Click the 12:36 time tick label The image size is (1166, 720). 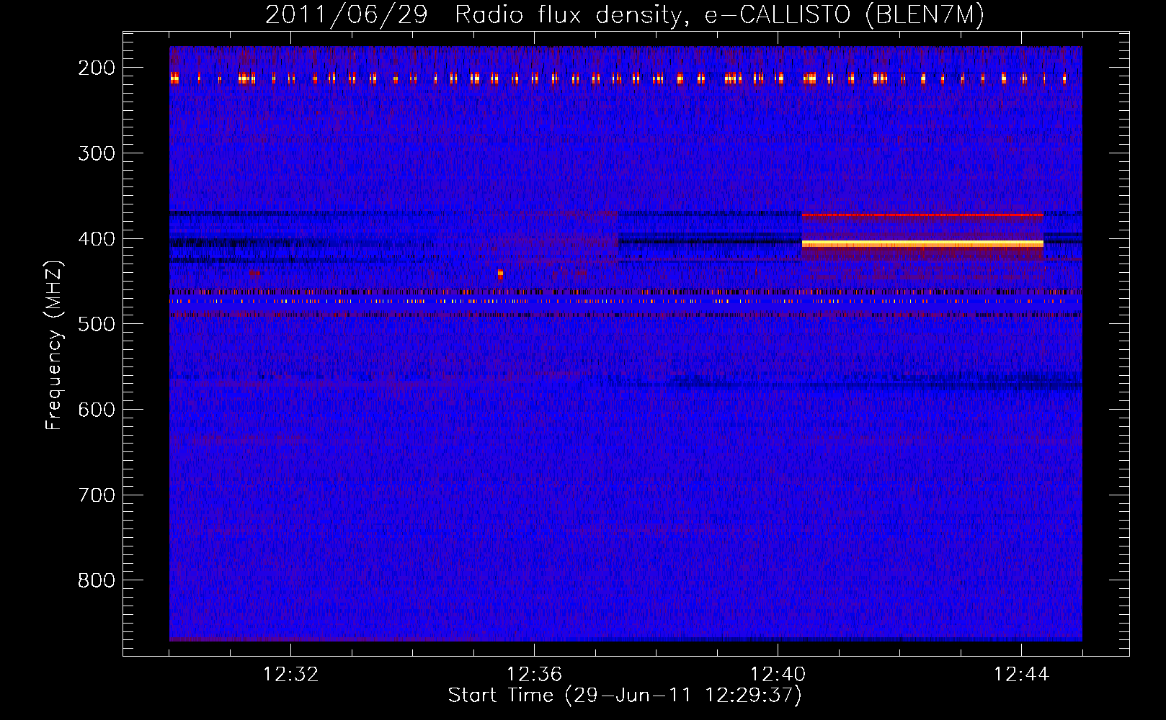534,675
